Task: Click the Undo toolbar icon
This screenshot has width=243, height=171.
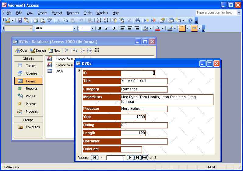Action: (x=81, y=20)
